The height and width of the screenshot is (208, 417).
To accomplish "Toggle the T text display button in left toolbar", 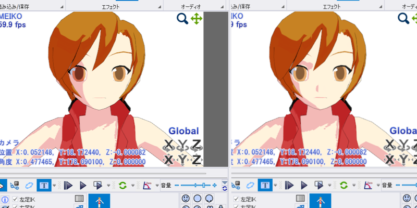I will (x=44, y=185).
